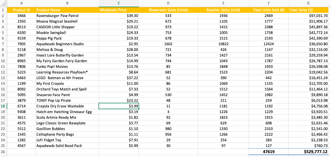
Task: Click product ID 9159 cell
Action: (x=21, y=38)
